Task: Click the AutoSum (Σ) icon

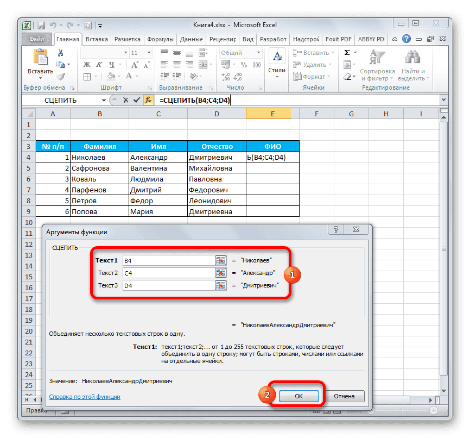Action: [347, 52]
